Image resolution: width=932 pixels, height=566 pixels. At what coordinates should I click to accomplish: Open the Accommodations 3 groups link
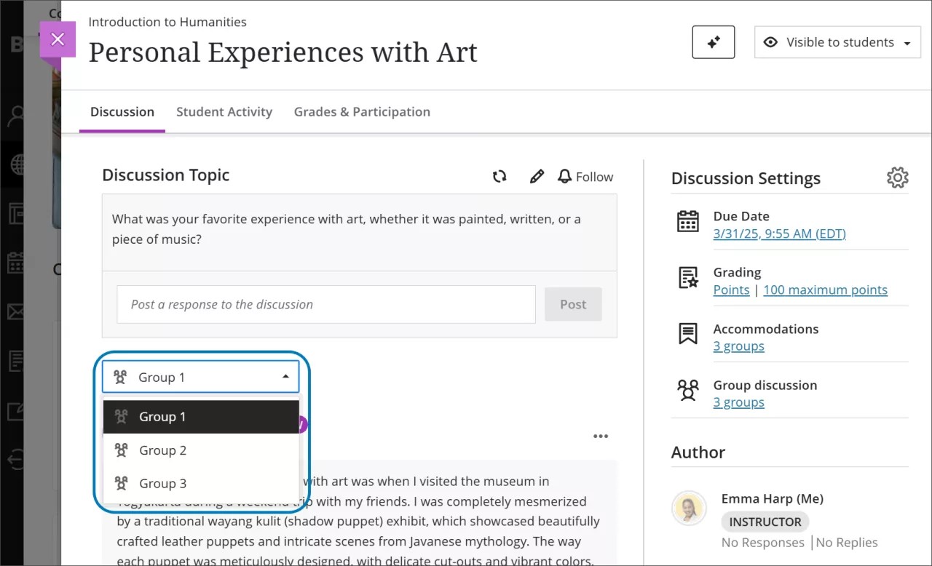coord(738,346)
